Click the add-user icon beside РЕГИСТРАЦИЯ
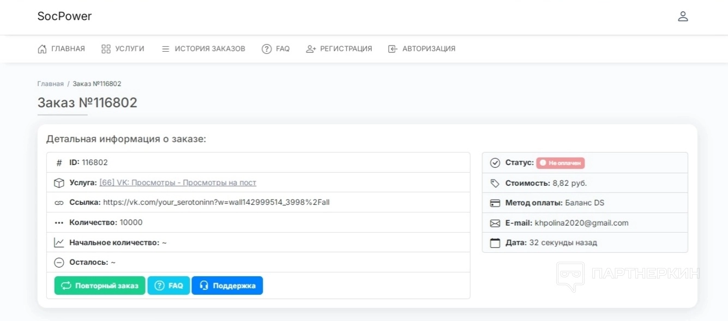The image size is (728, 321). tap(311, 49)
